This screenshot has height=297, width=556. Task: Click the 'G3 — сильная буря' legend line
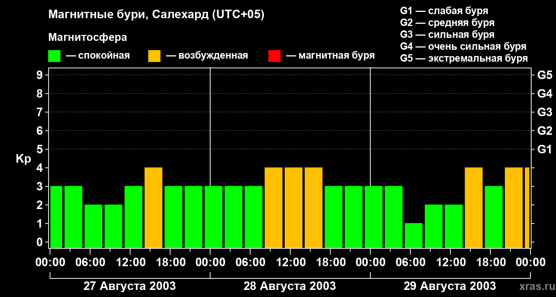pyautogui.click(x=447, y=35)
